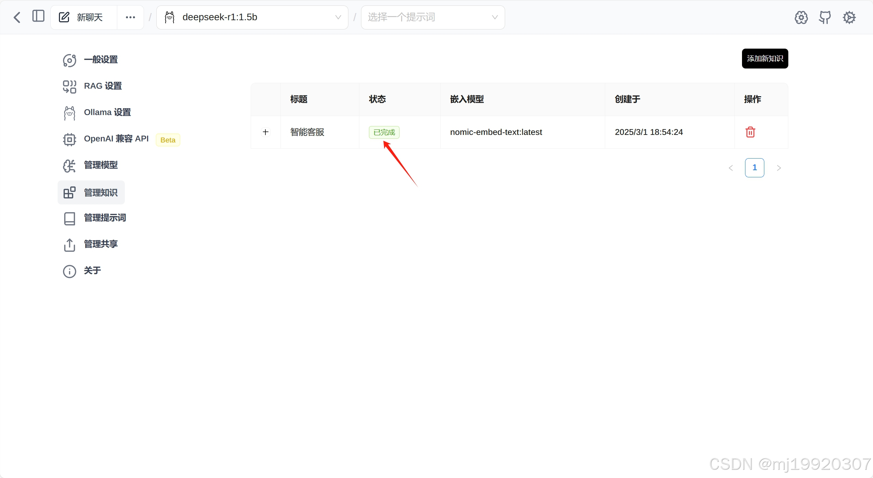Screen dimensions: 873x478
Task: Switch to Ollama 设置 section
Action: [107, 112]
